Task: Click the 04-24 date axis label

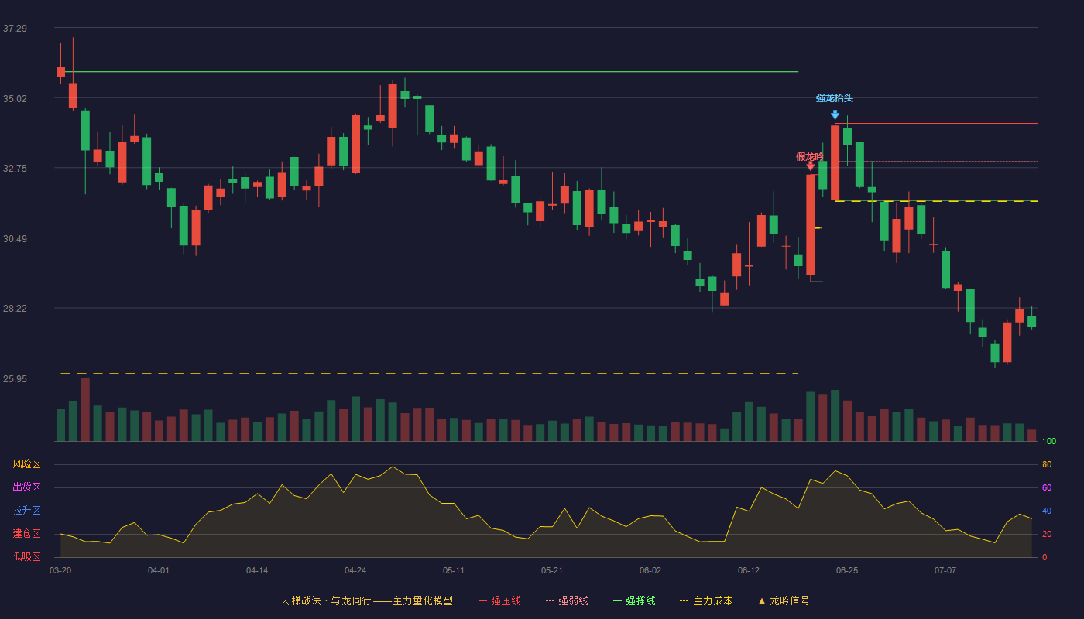Action: (x=355, y=570)
